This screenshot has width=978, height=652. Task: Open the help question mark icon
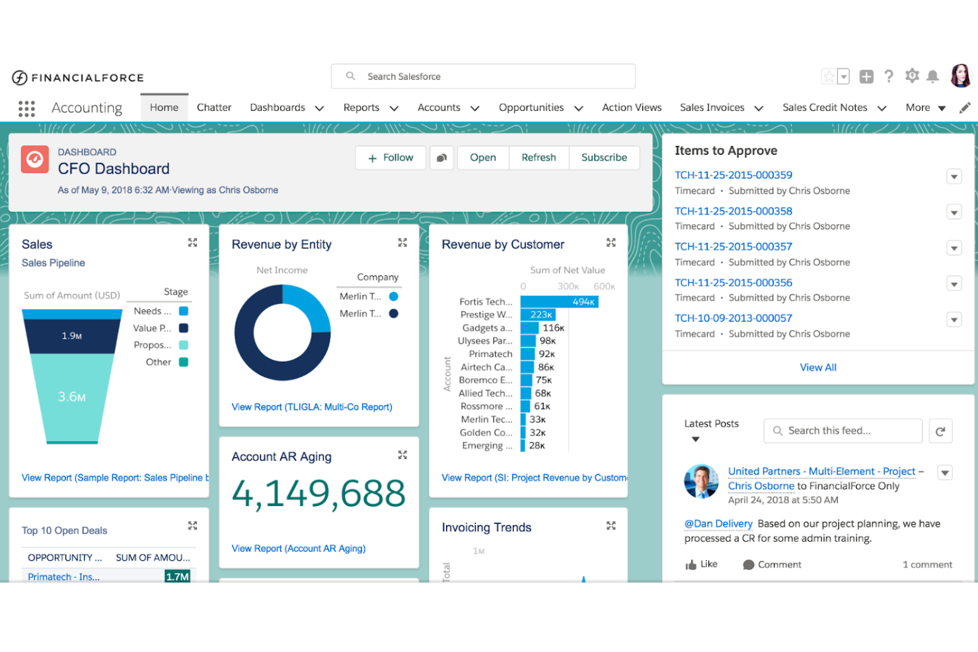889,77
